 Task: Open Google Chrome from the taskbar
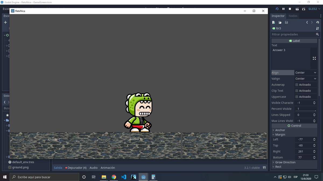[114, 177]
